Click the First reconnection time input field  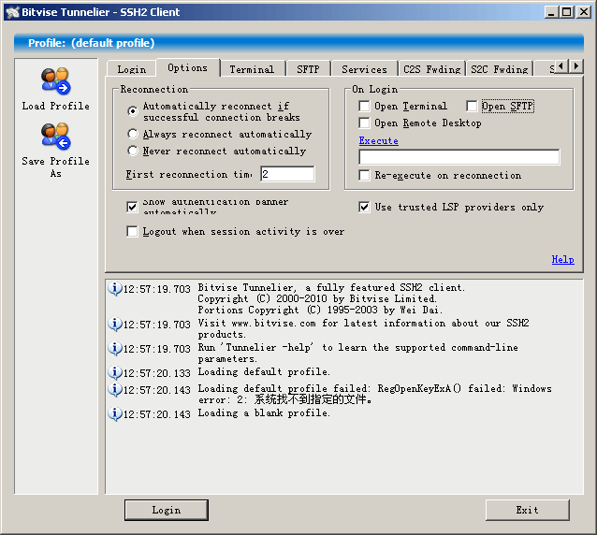(288, 174)
